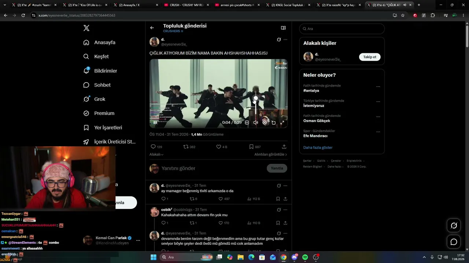The image size is (469, 263).
Task: Click Takip et to follow d.
Action: pos(370,57)
